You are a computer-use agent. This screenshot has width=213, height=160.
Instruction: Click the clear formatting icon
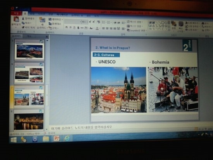coord(98,22)
